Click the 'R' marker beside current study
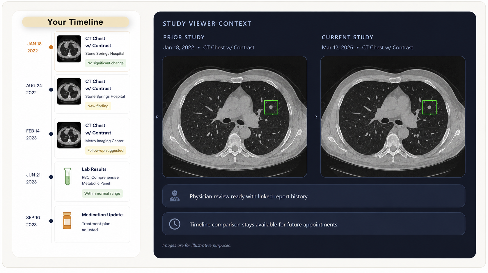This screenshot has height=273, width=488. point(316,117)
